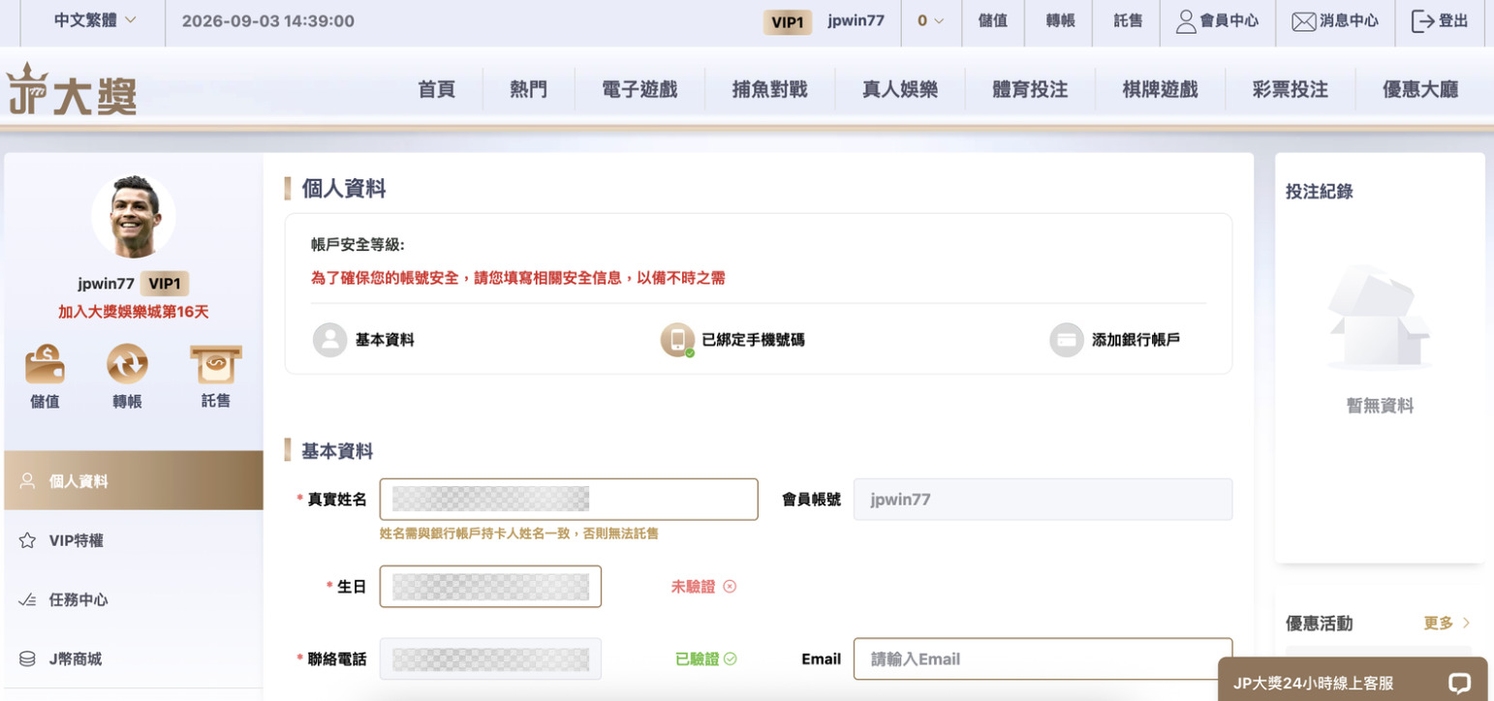The width and height of the screenshot is (1494, 701).
Task: Open JP大獎24小時線上客服 chat button
Action: point(1353,680)
